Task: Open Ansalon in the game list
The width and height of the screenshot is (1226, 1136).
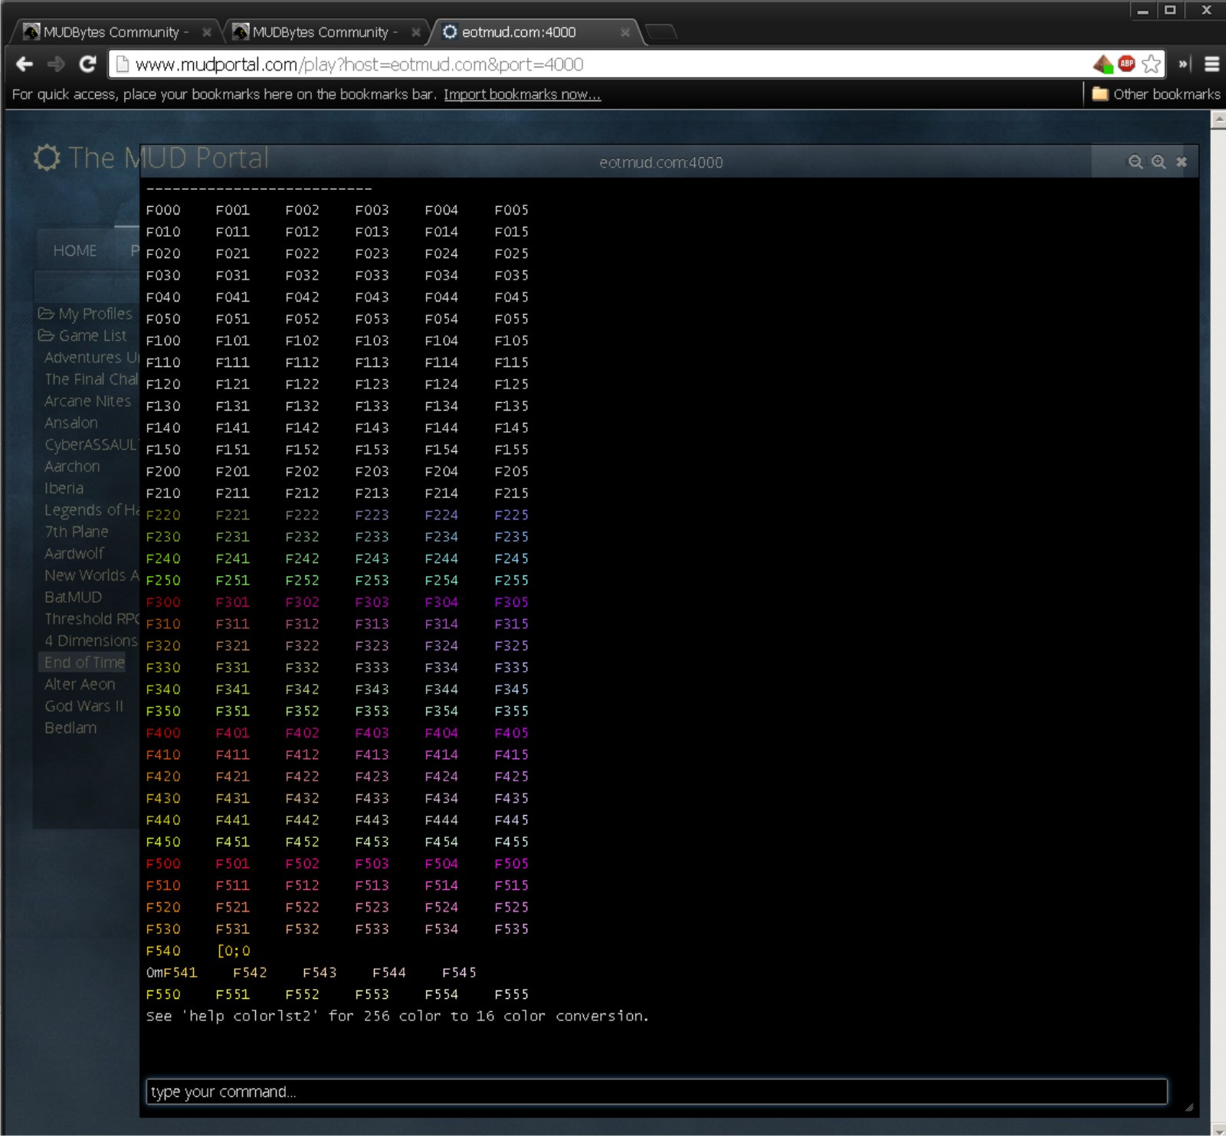Action: click(x=70, y=423)
